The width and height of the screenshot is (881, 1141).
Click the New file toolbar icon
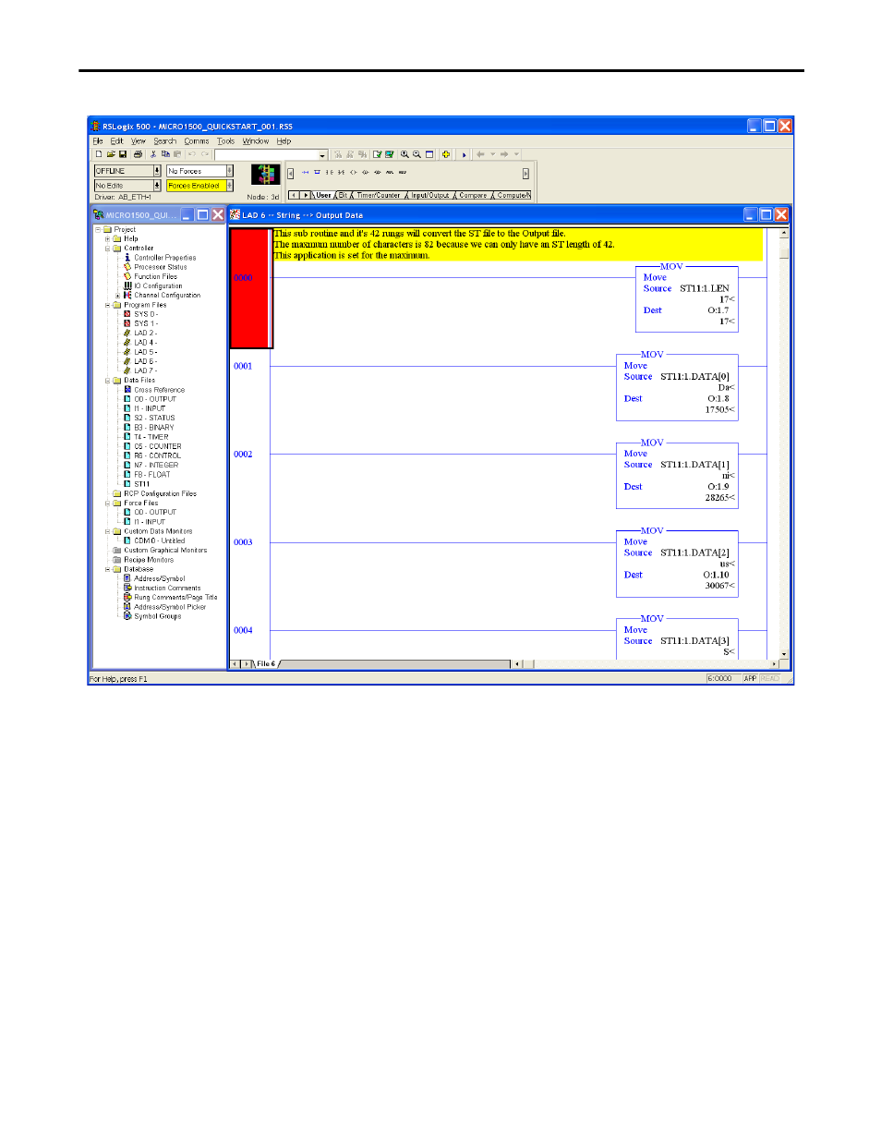coord(99,154)
